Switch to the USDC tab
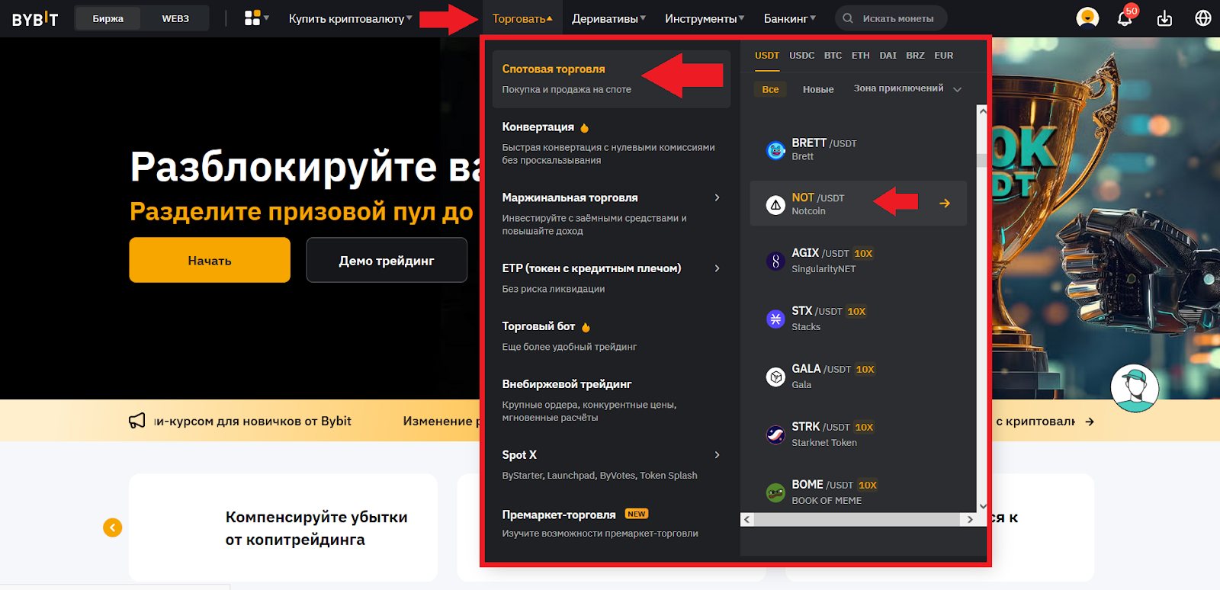The image size is (1220, 590). coord(802,56)
